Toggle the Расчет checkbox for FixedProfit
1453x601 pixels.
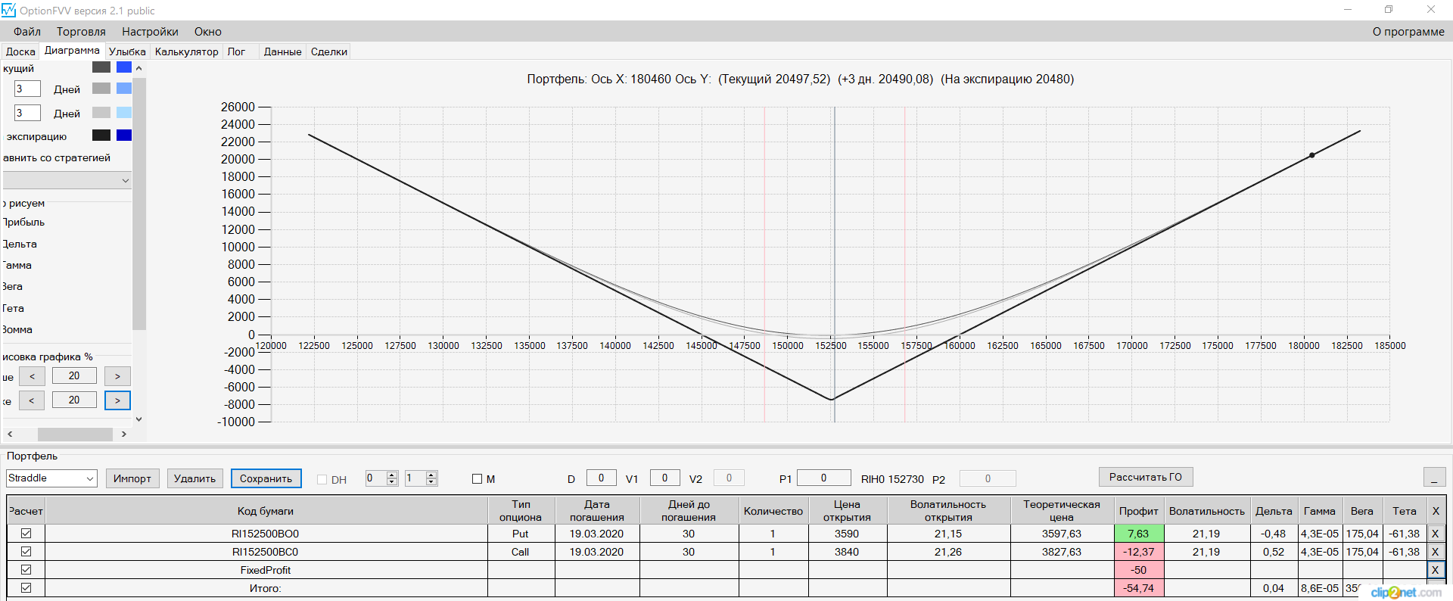[26, 570]
